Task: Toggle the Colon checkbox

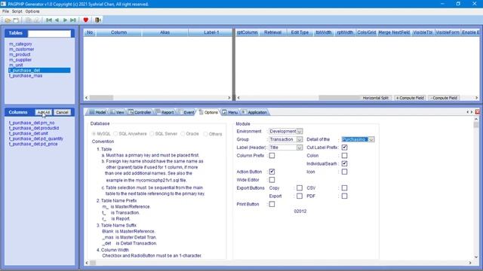Action: [x=344, y=156]
